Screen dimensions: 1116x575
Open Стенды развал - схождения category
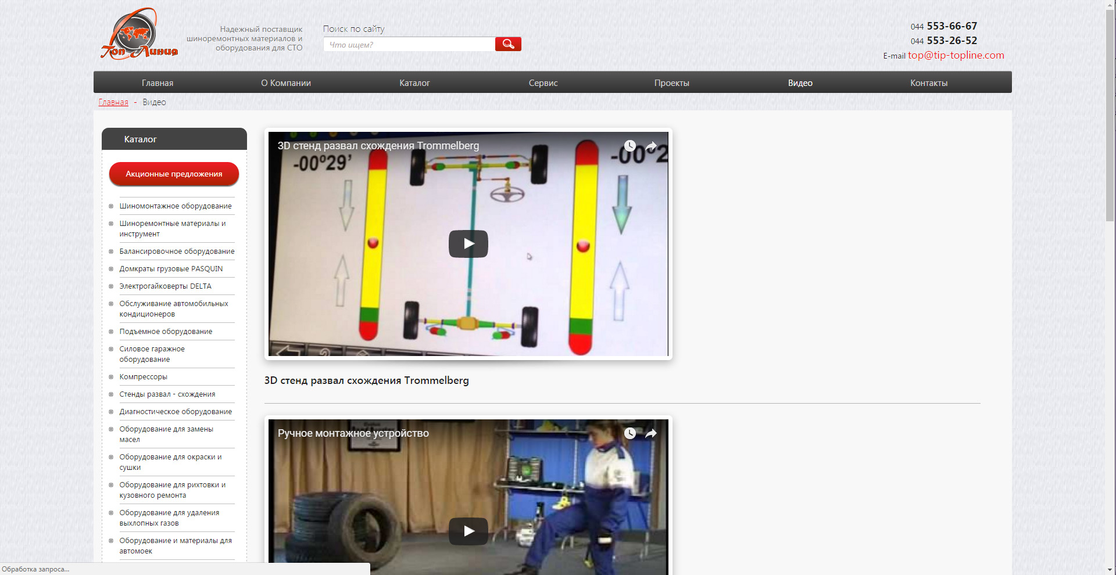pos(167,394)
